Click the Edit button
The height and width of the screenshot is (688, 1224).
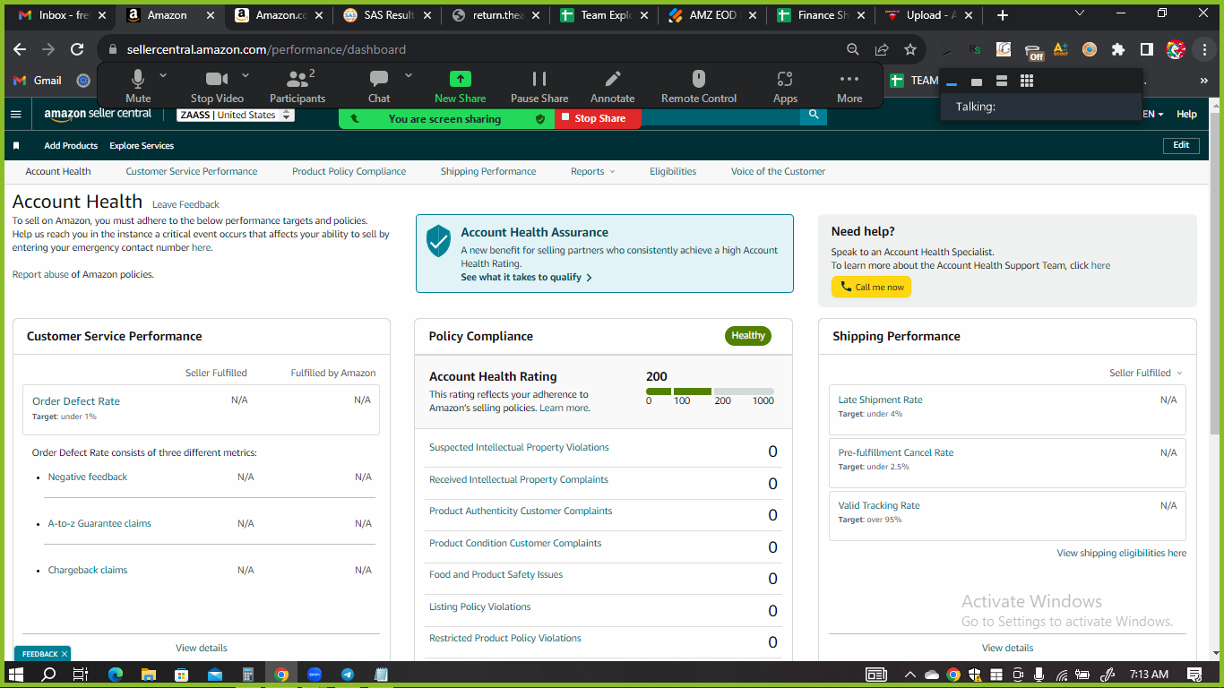(1181, 145)
